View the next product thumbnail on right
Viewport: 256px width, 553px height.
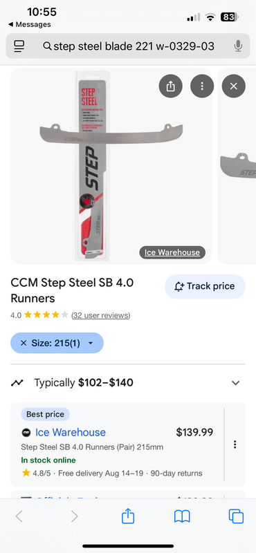point(237,166)
